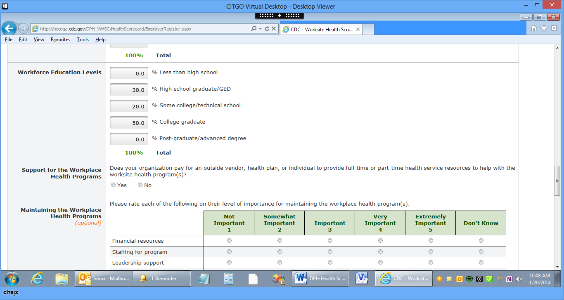Open the Calculator taskbar icon
This screenshot has height=300, width=564.
(228, 279)
